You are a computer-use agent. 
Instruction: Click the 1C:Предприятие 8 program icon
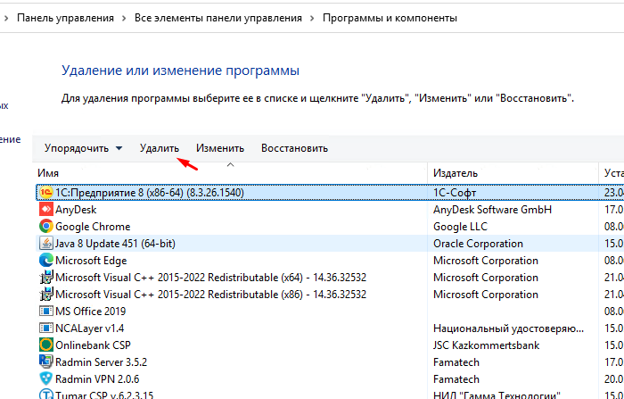click(x=46, y=193)
